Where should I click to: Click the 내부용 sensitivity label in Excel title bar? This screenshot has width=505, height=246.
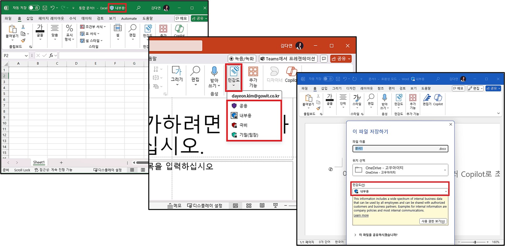(x=117, y=8)
